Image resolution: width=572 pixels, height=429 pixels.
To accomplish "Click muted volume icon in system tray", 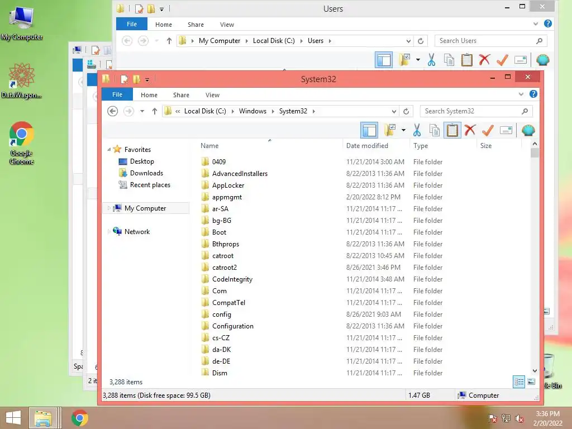I will 519,418.
